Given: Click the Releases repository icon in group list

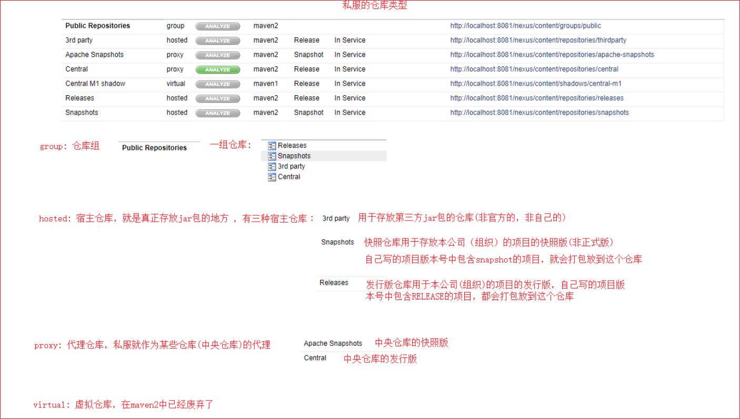Looking at the screenshot, I should [272, 146].
